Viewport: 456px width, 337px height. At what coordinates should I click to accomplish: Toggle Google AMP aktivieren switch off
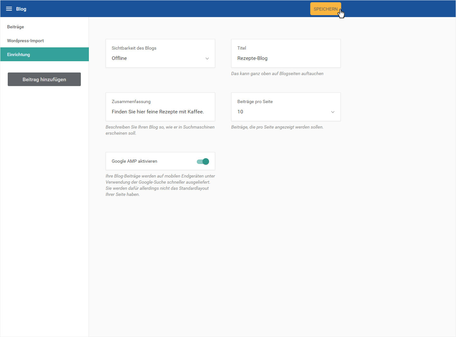[203, 161]
